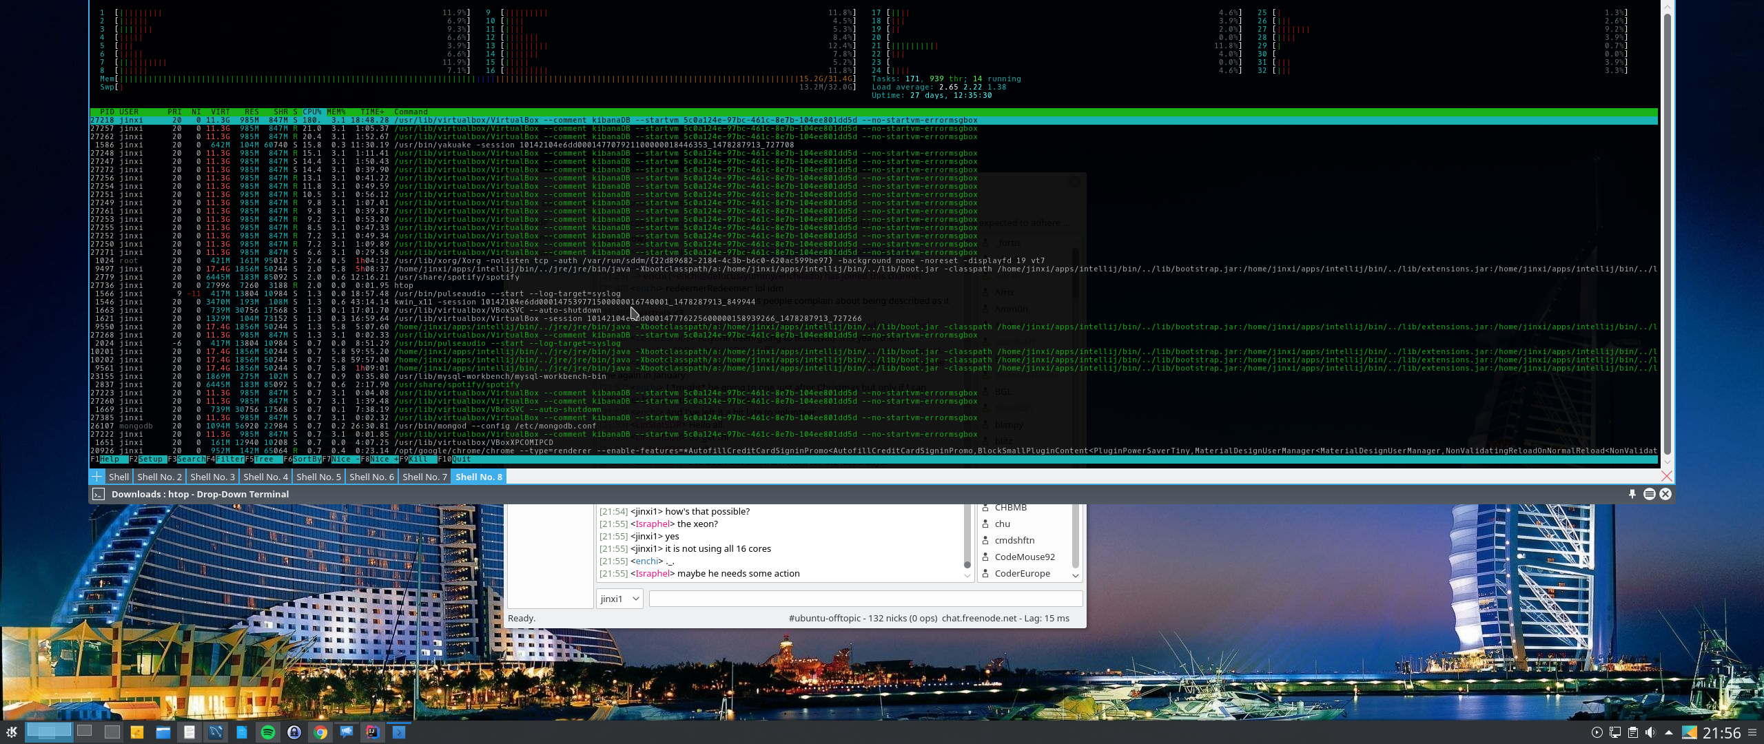Select the yakuake process row PID 1586
1764x744 pixels.
(874, 145)
